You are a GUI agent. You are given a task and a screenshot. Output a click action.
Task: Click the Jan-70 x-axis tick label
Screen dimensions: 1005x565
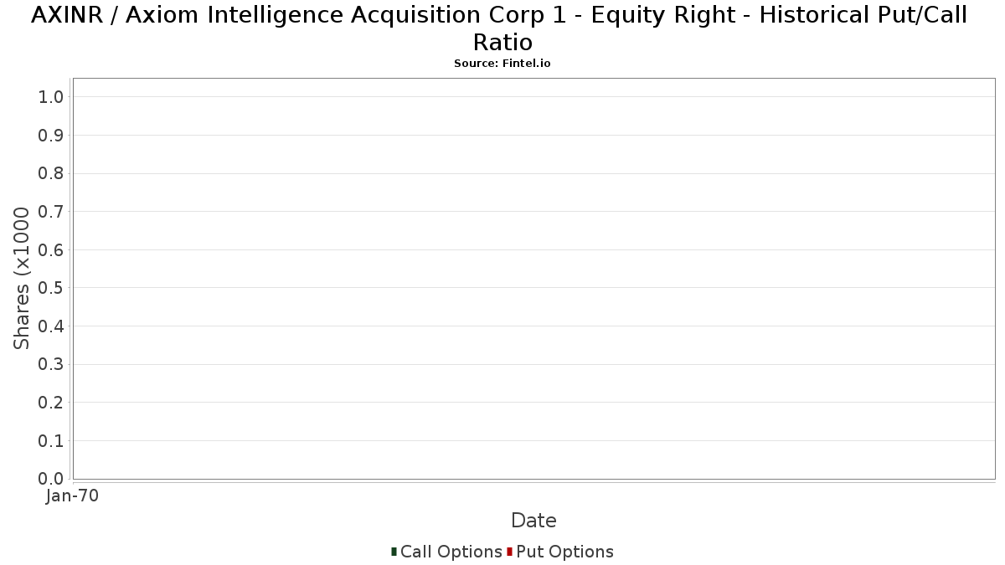[73, 496]
